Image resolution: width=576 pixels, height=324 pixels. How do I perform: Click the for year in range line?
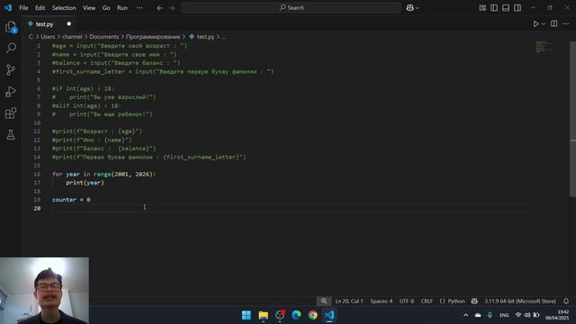tap(103, 174)
